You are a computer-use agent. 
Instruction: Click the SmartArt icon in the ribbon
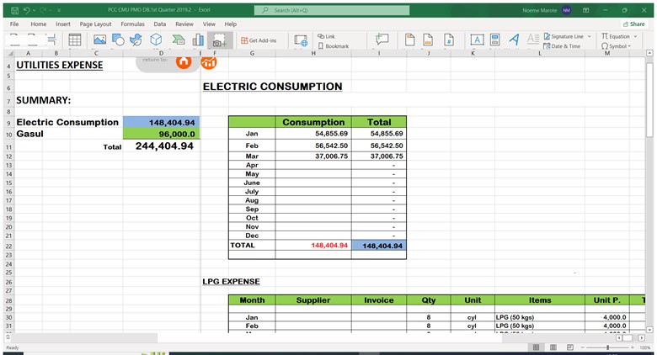[179, 40]
